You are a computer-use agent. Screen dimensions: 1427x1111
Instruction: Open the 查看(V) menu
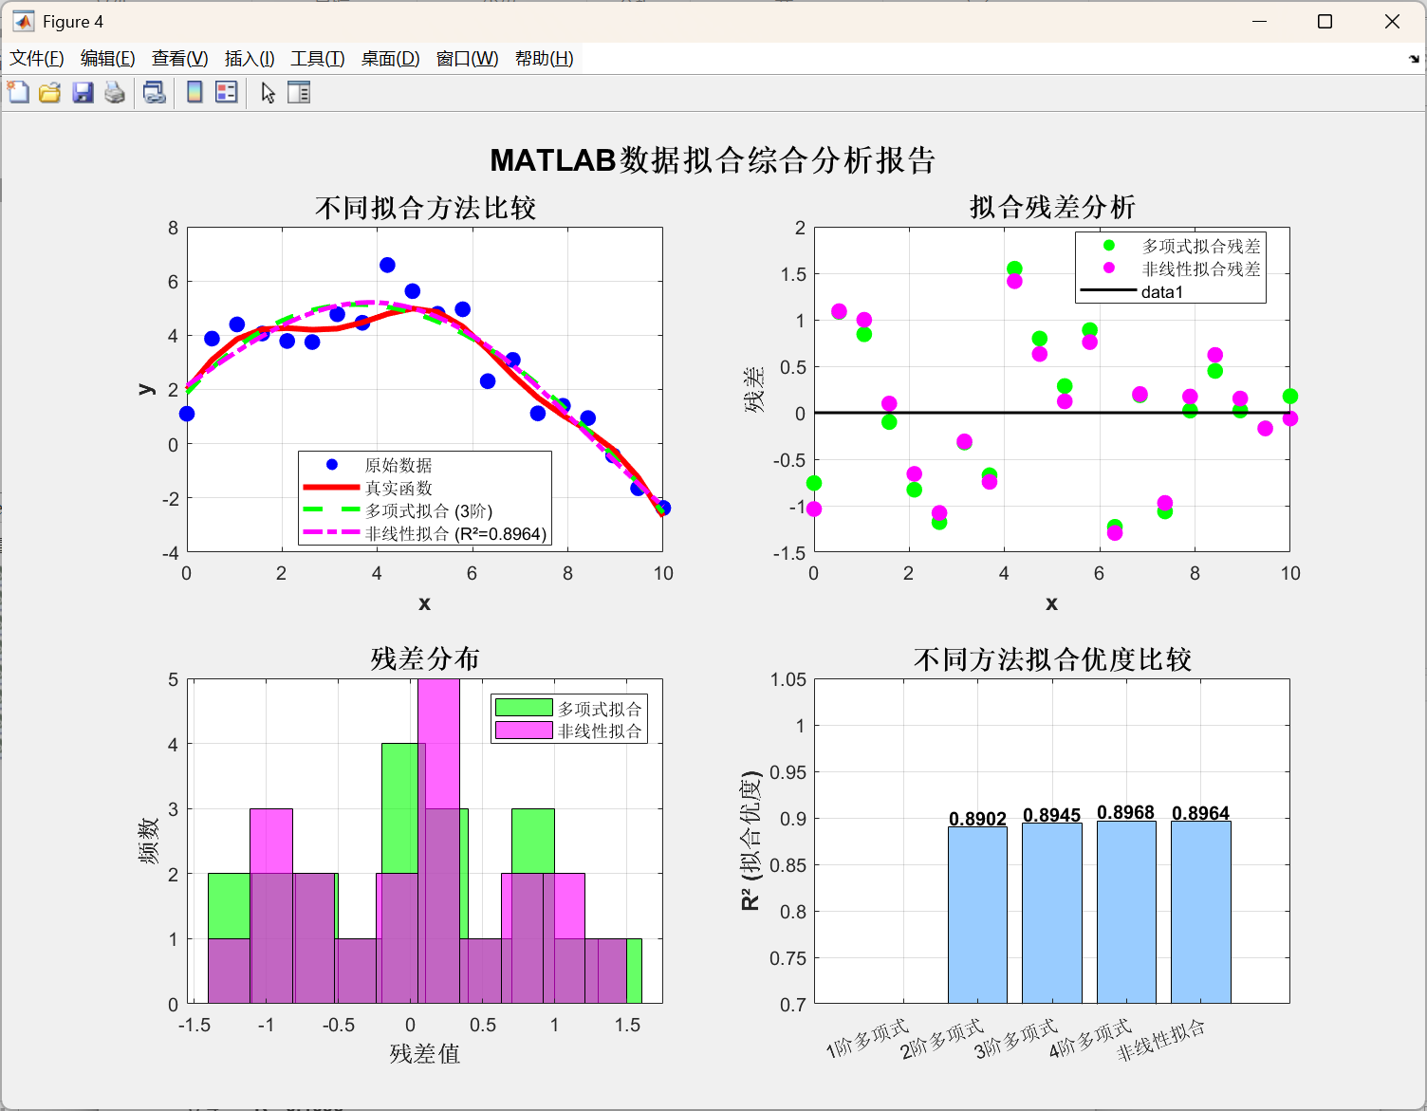point(180,59)
